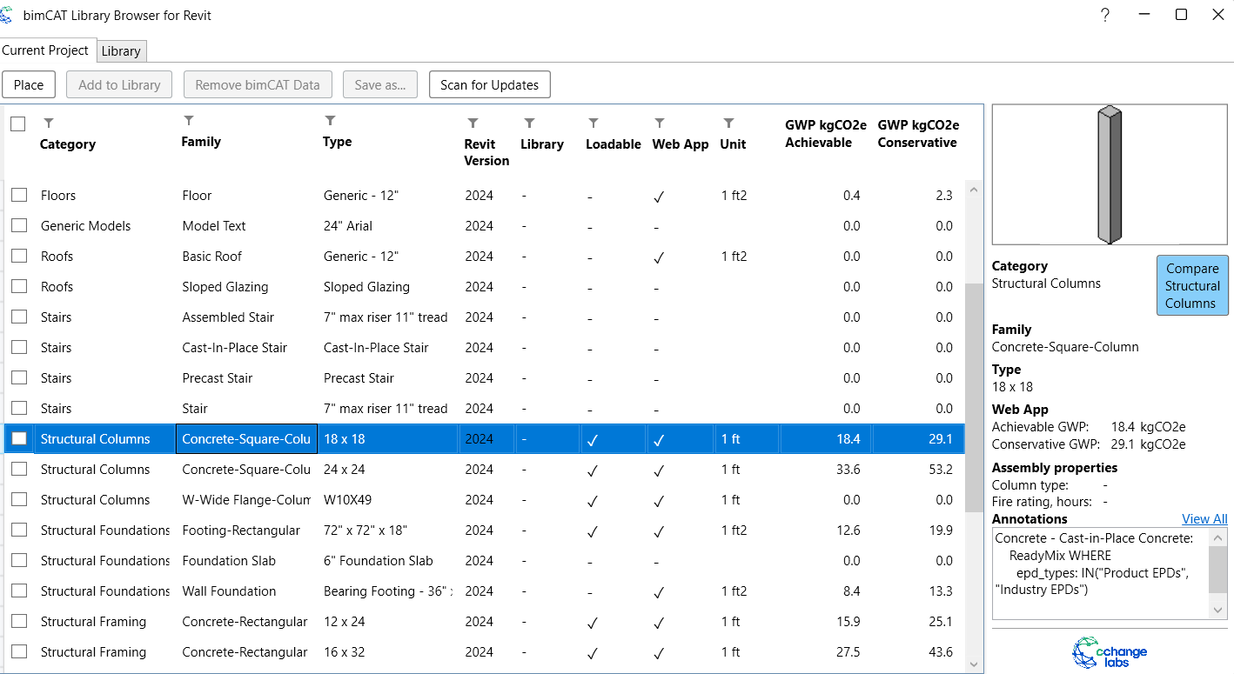Toggle the select-all checkbox in header

[18, 124]
